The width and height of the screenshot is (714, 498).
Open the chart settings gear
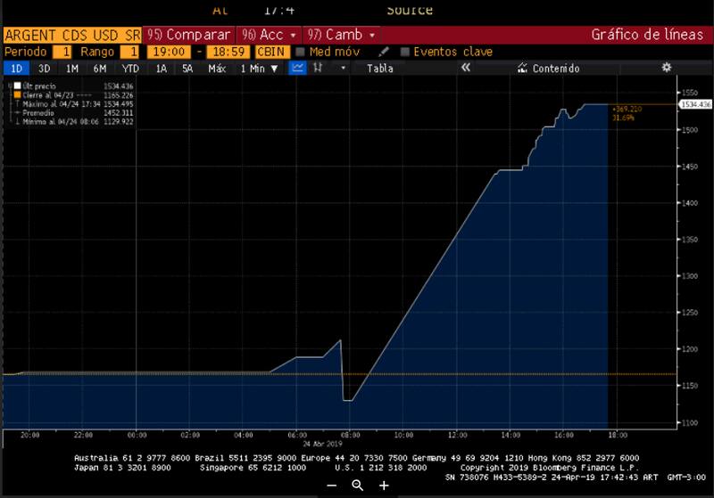666,68
